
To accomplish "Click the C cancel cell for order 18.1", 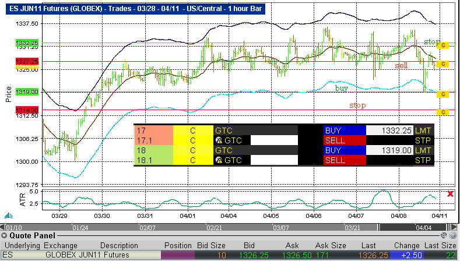I will [x=193, y=160].
